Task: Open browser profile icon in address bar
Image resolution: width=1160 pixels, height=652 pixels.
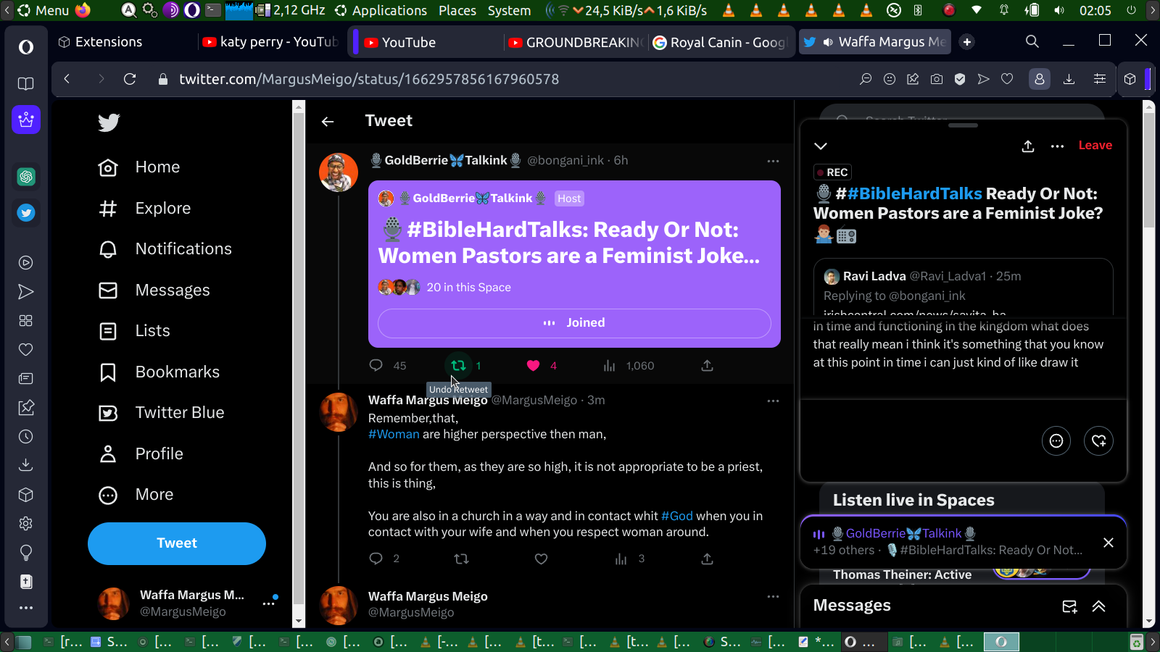Action: click(x=1040, y=79)
